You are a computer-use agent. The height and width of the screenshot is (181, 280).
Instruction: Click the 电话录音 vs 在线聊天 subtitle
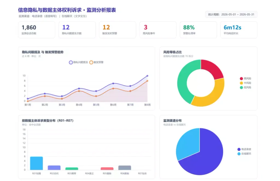(175, 125)
